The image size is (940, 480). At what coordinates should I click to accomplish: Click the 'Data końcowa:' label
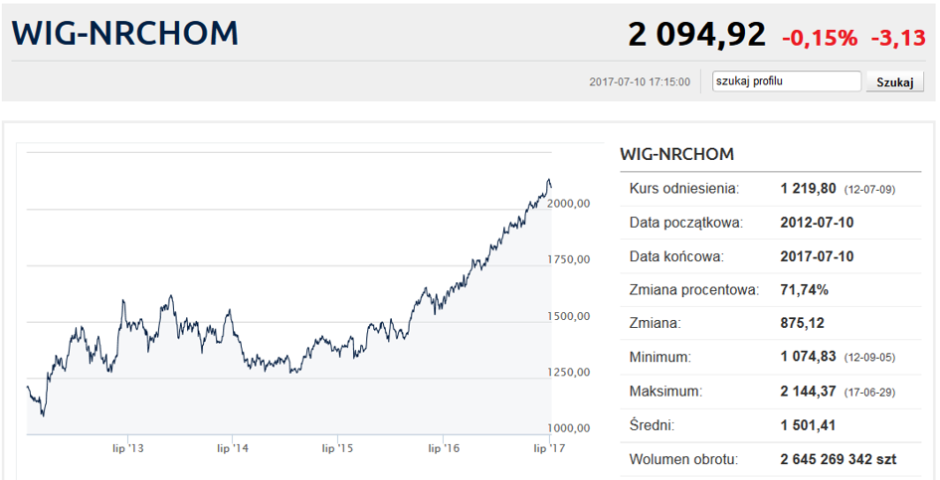[676, 256]
